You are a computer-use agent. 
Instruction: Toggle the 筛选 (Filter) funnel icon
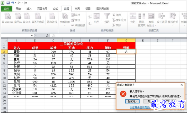click(107, 18)
